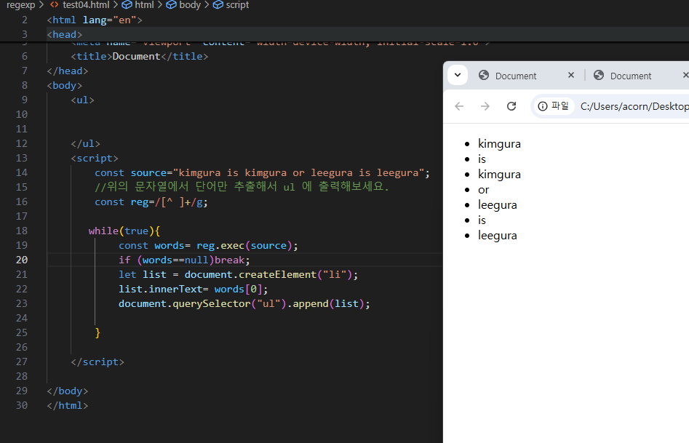Click the createElement("li") line

coord(238,274)
